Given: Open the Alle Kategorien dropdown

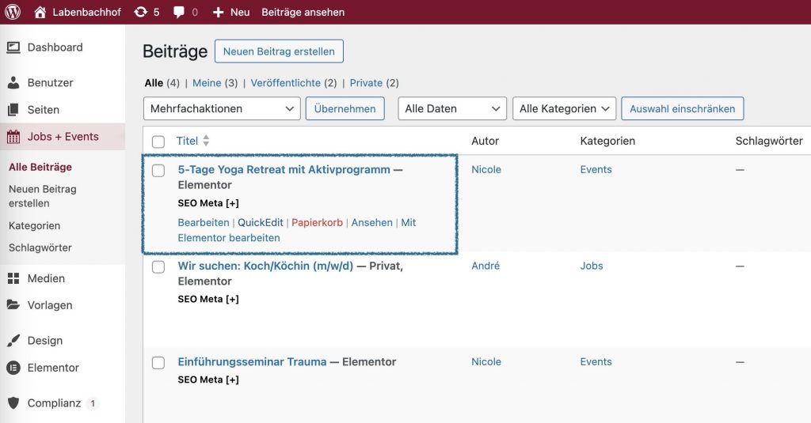Looking at the screenshot, I should pyautogui.click(x=564, y=108).
